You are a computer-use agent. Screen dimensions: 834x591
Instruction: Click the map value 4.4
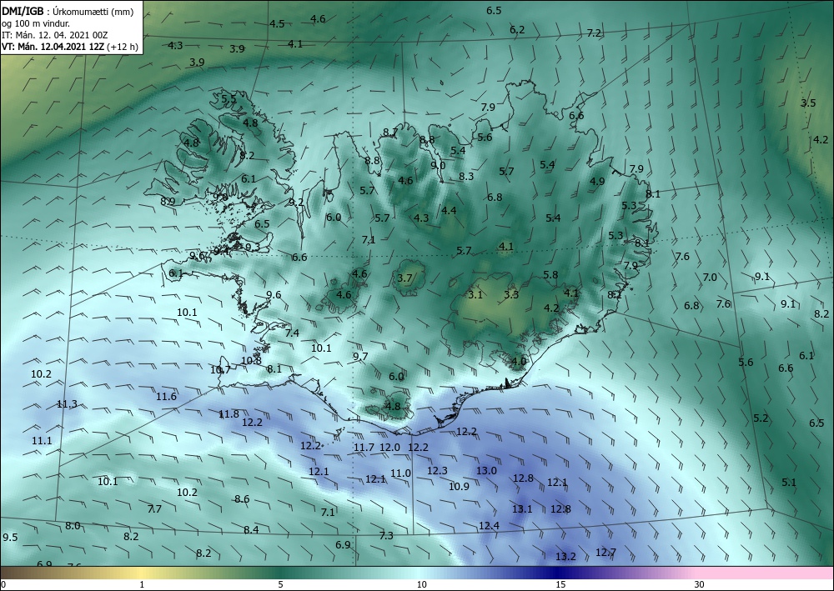[449, 210]
